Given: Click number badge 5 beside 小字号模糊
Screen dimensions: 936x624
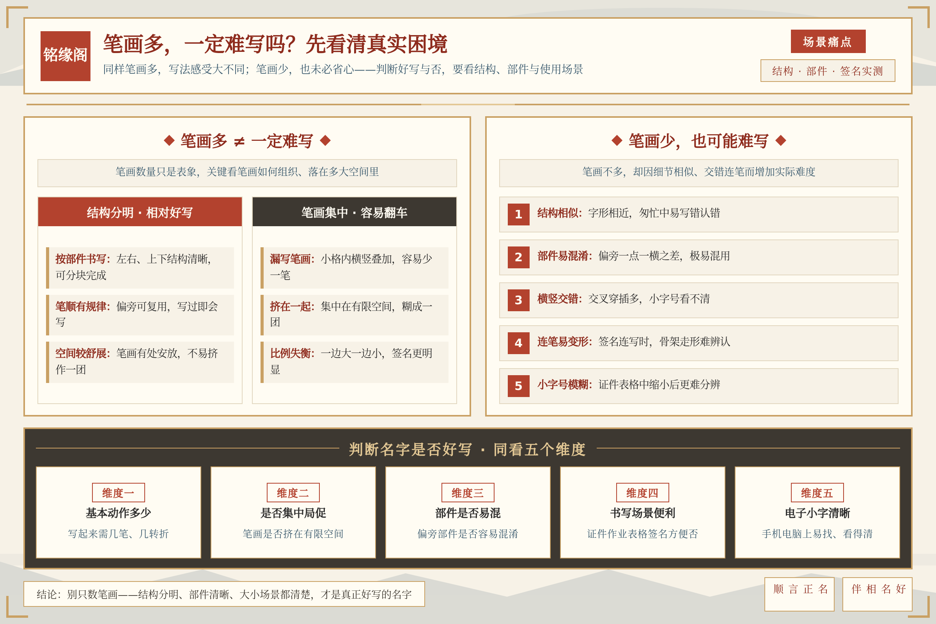Looking at the screenshot, I should pos(518,386).
